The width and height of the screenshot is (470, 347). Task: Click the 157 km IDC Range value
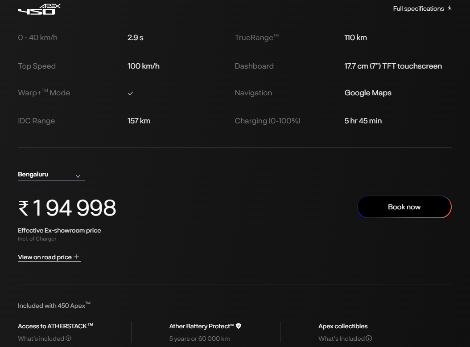[139, 121]
